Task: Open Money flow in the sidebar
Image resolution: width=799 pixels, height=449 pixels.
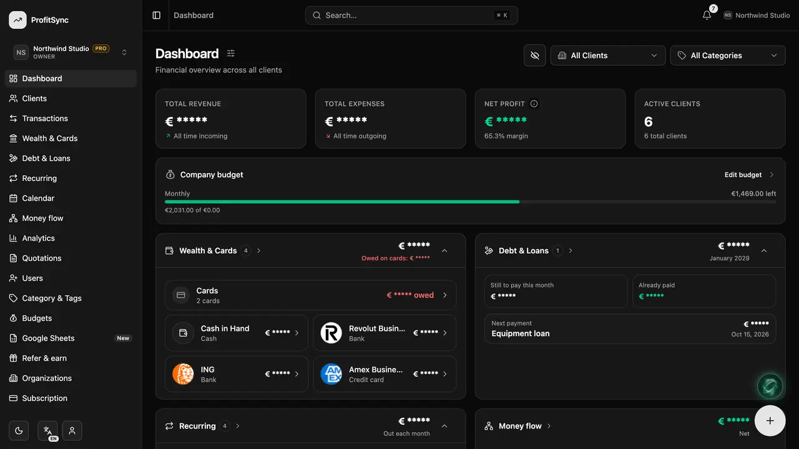Action: click(x=71, y=218)
